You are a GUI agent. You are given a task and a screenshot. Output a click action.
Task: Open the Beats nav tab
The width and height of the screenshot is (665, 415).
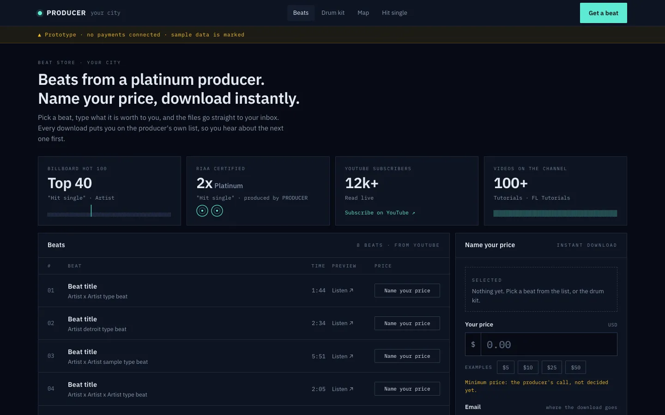coord(301,13)
